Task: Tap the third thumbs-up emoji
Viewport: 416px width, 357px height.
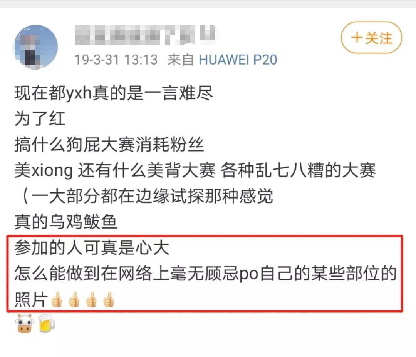Action: point(91,299)
